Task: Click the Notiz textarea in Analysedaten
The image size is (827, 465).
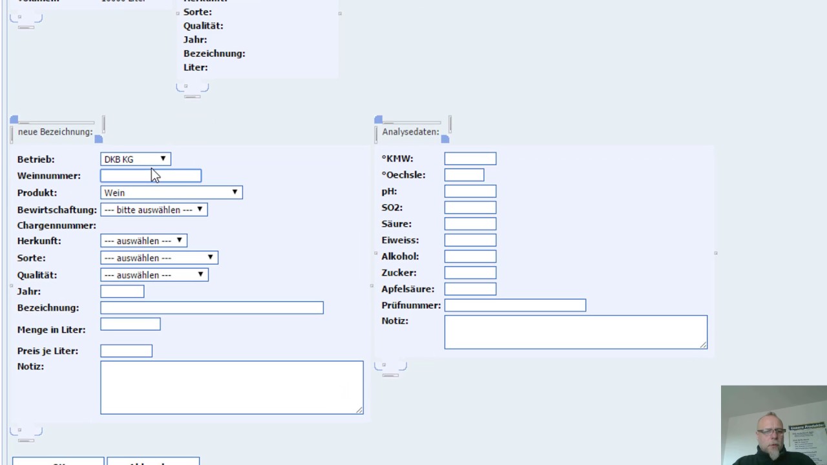Action: coord(576,332)
